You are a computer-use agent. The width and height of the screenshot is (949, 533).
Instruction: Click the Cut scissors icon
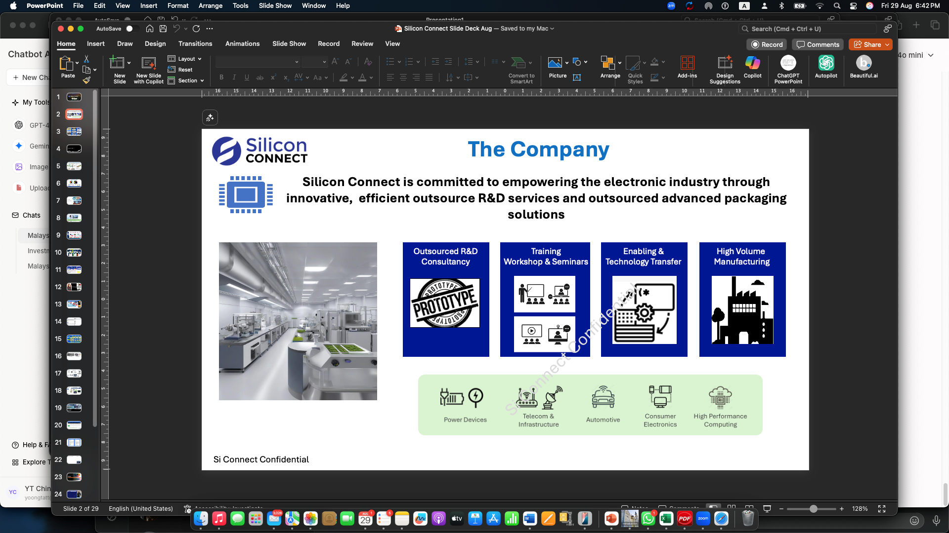tap(86, 59)
